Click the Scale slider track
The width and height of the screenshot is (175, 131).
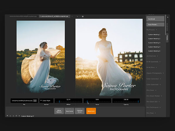97,102
